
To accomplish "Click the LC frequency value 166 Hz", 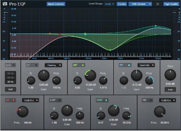I will point(28,123).
